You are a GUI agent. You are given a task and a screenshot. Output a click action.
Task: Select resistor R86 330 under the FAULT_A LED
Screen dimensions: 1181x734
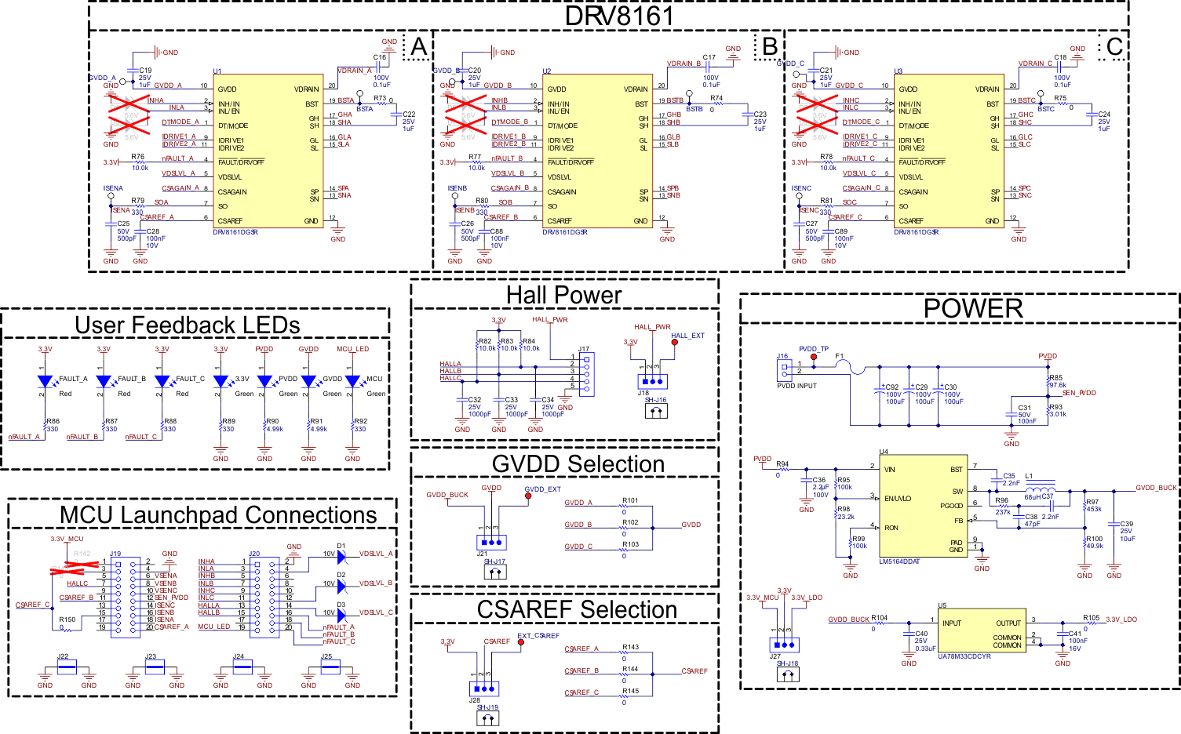tap(46, 425)
